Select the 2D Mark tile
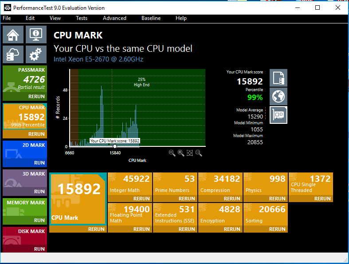This screenshot has width=349, height=264. pyautogui.click(x=25, y=149)
